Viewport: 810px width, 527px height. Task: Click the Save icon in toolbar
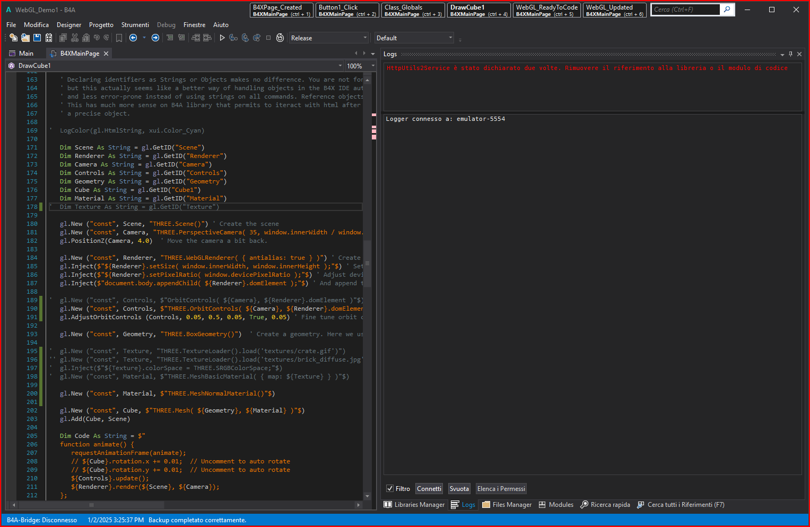click(37, 38)
